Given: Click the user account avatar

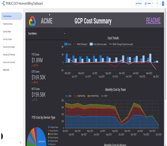Looking at the screenshot, I should tap(163, 3).
